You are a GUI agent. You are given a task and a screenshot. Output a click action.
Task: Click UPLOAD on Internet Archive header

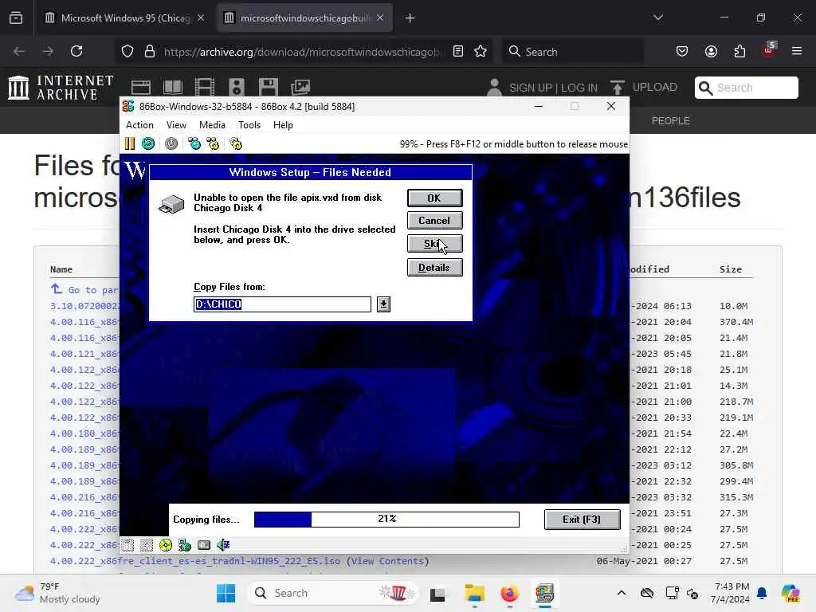tap(655, 87)
